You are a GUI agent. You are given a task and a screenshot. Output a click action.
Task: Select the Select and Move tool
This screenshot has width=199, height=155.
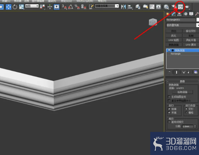point(8,7)
